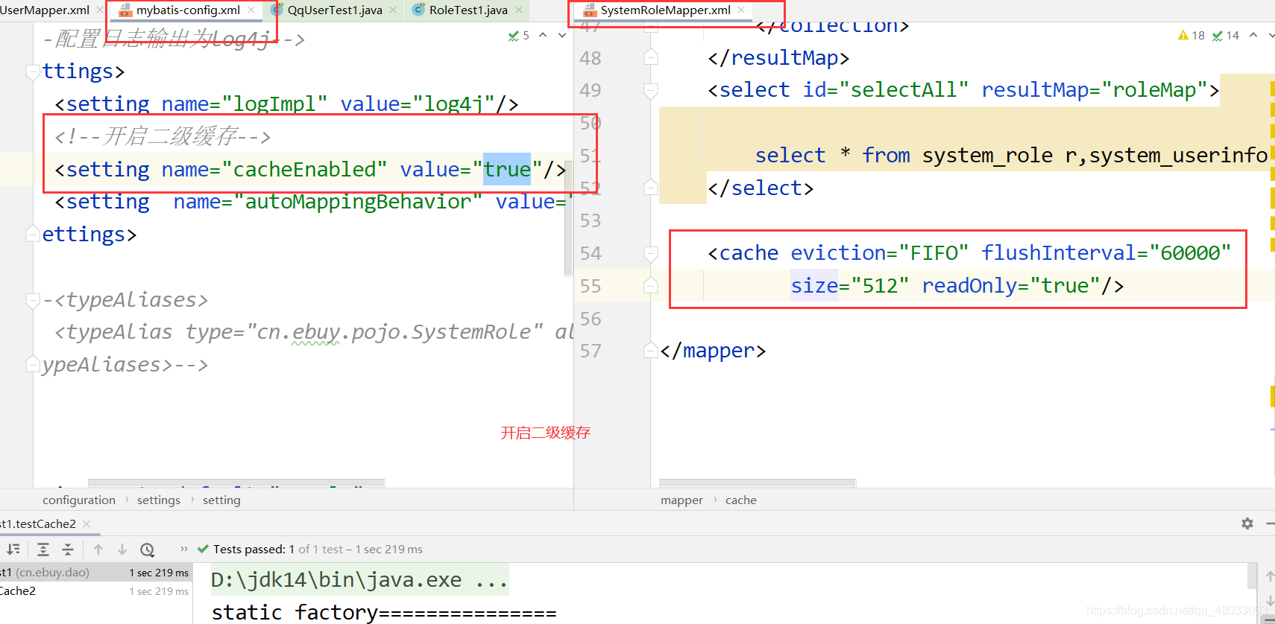Jump to previous highlighted error in left editor
The image size is (1275, 624).
pyautogui.click(x=543, y=35)
